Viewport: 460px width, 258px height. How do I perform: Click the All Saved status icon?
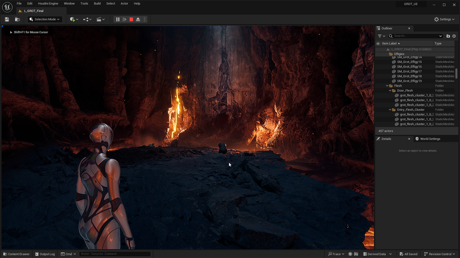click(401, 254)
